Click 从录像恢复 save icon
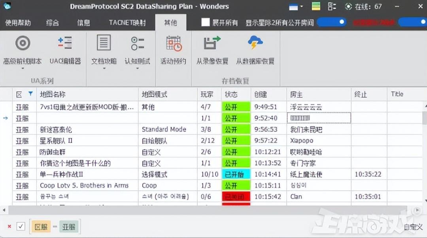Viewport: 427px width, 238px height. point(212,43)
